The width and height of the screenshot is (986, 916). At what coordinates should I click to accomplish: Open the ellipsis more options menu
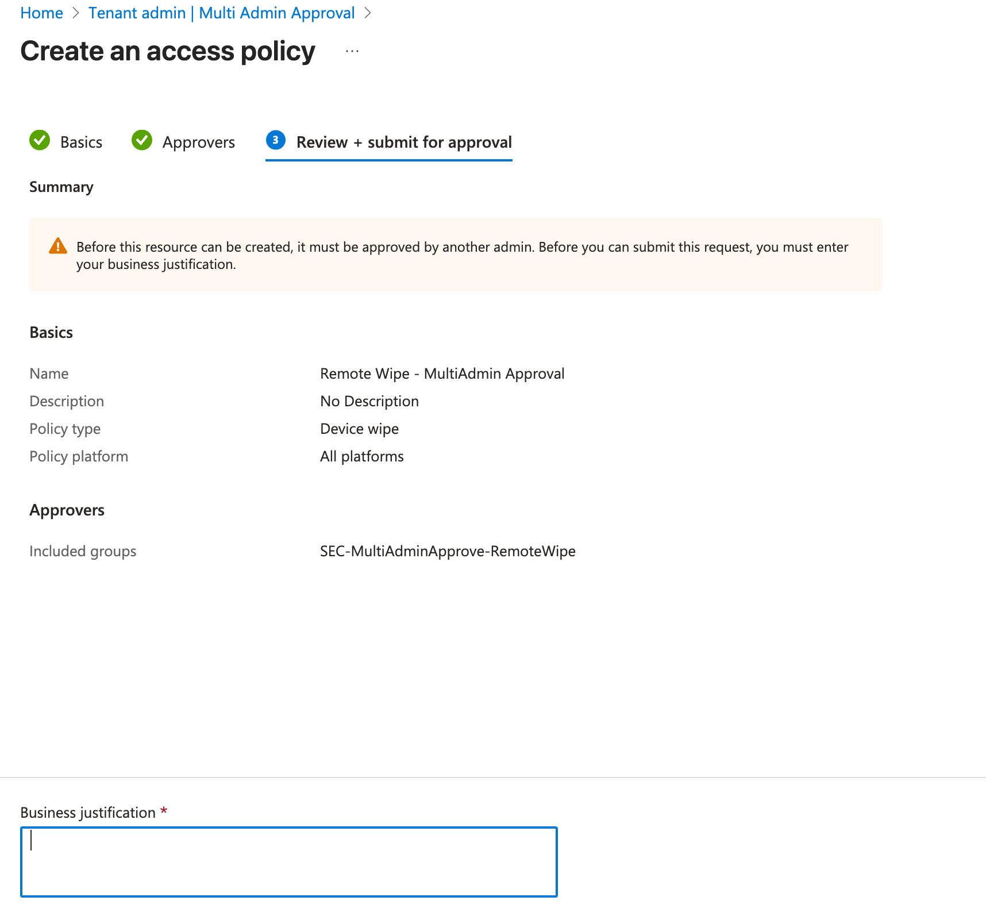pyautogui.click(x=352, y=52)
